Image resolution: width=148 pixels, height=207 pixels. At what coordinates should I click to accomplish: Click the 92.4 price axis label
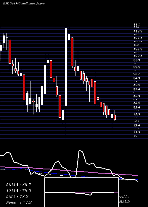(x=137, y=78)
